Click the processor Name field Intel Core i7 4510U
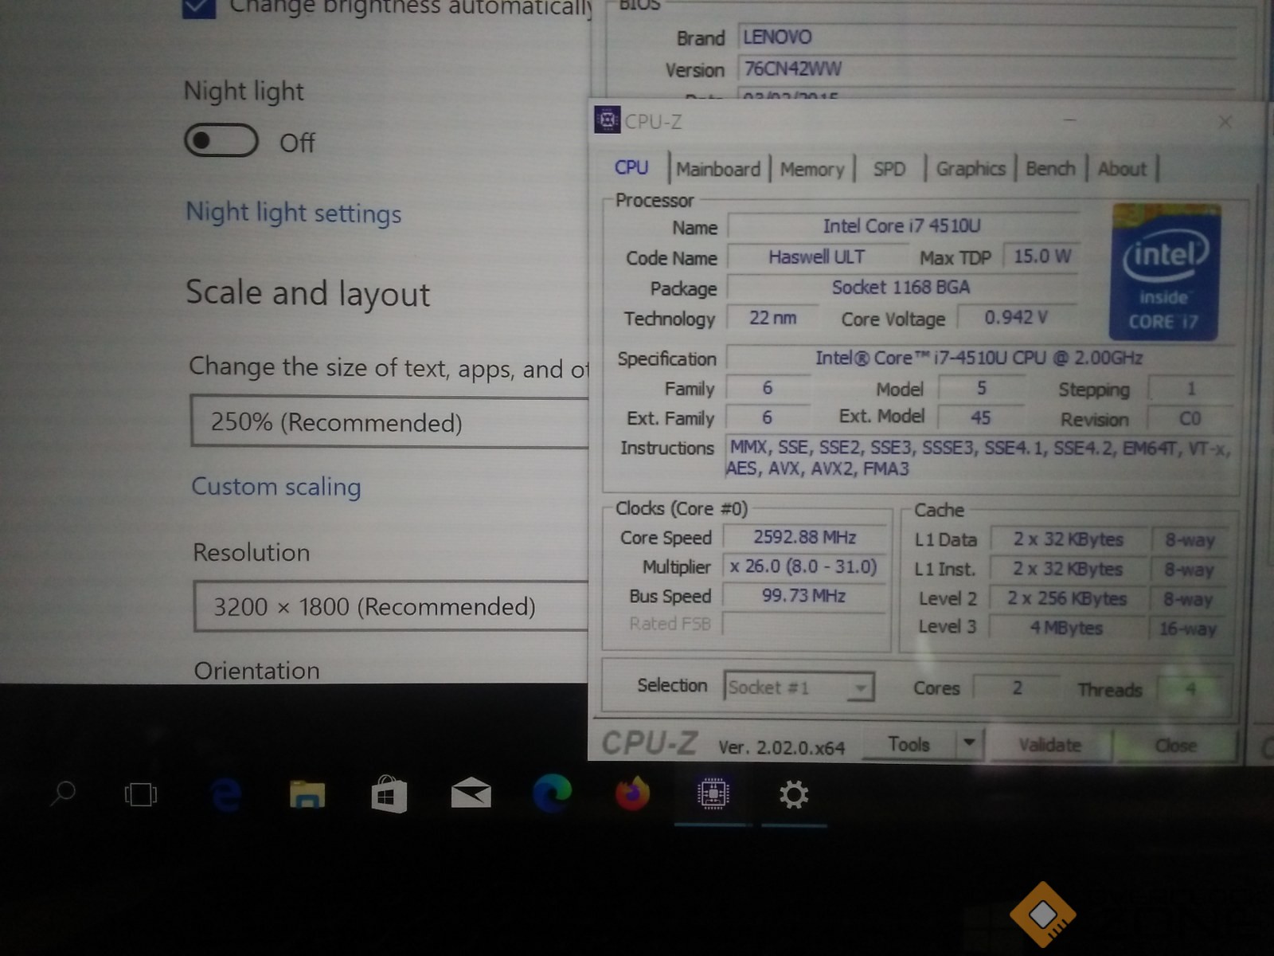This screenshot has width=1274, height=956. tap(902, 226)
